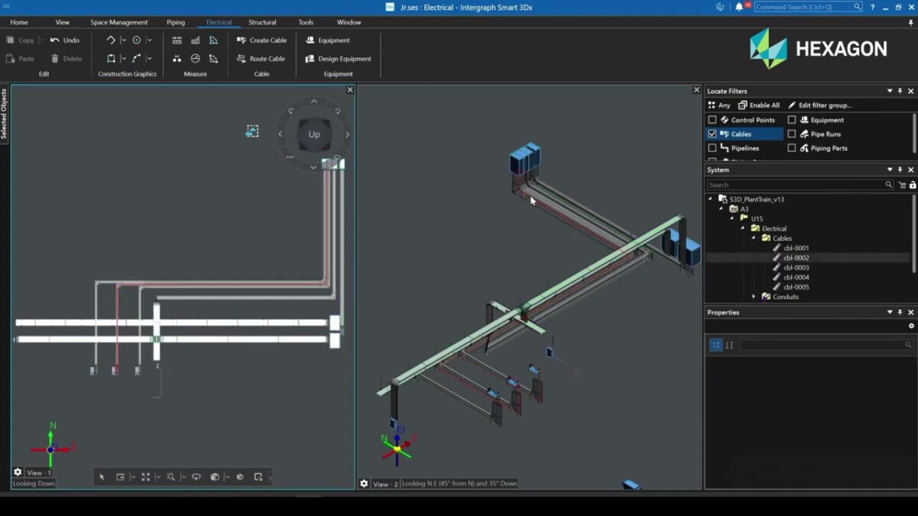The height and width of the screenshot is (516, 918).
Task: Click the fit view icon in View-1 toolbar
Action: [145, 477]
